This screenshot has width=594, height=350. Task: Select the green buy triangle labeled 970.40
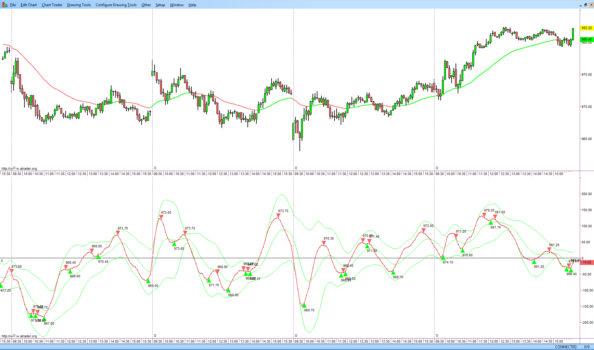pos(98,257)
